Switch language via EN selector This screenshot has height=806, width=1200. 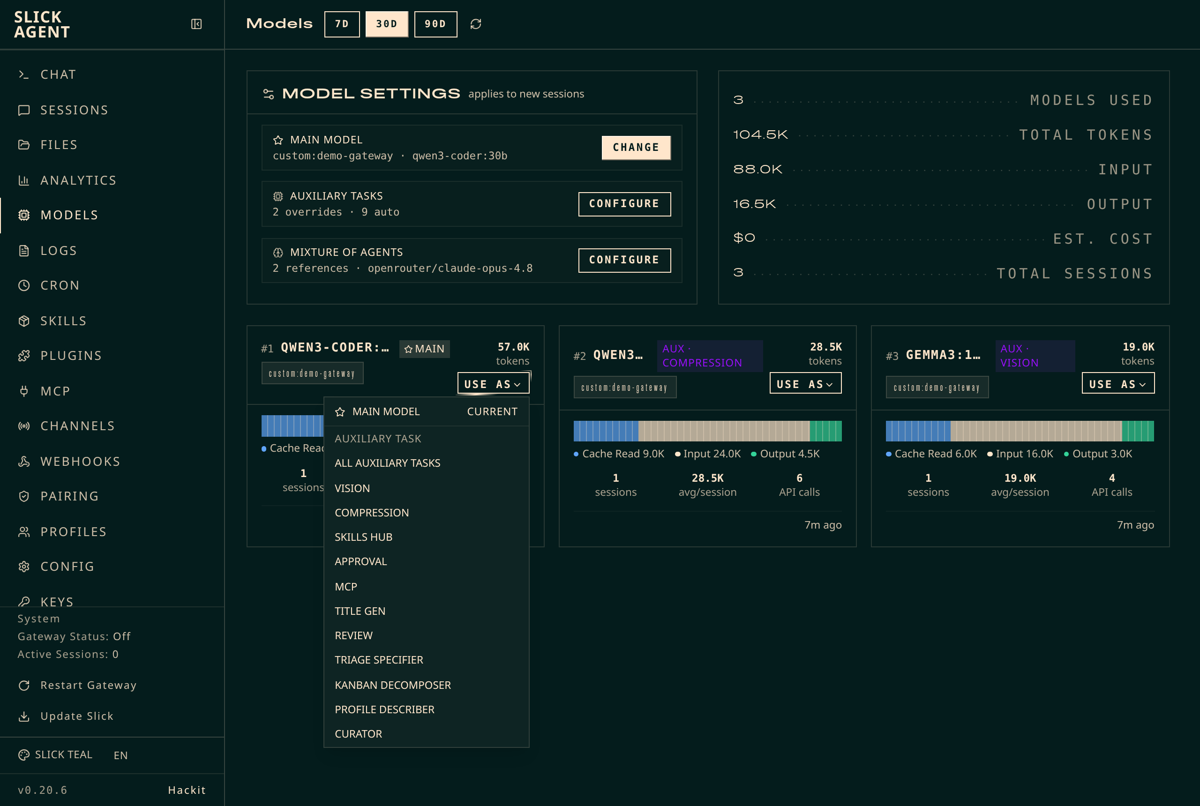click(121, 755)
